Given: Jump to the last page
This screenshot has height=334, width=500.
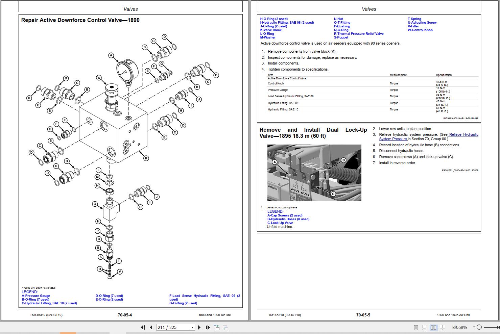Looking at the screenshot, I should pos(207,327).
